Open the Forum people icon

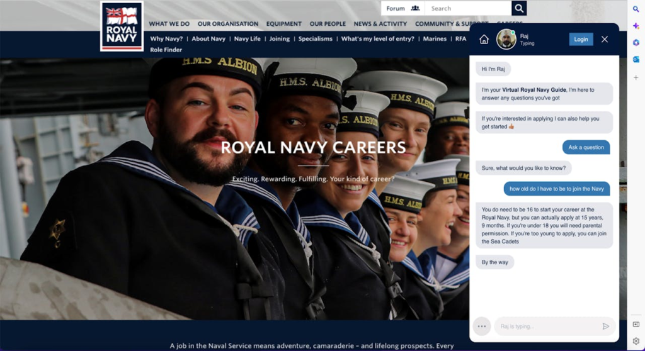pos(416,8)
